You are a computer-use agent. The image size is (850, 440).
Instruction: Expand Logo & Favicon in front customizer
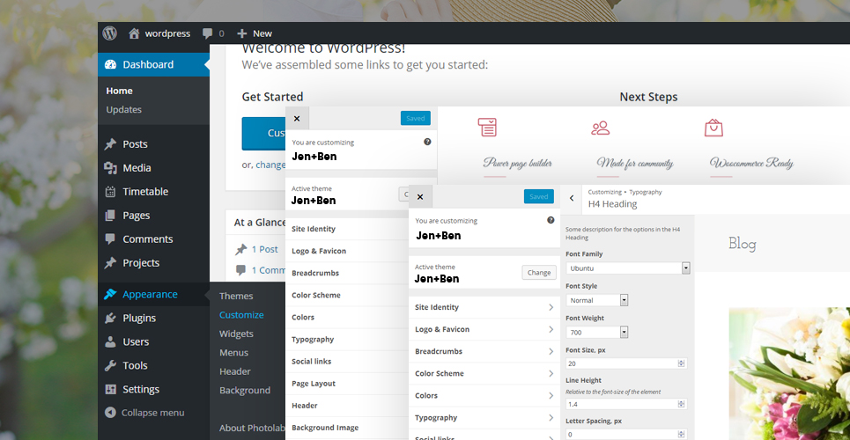(x=484, y=329)
